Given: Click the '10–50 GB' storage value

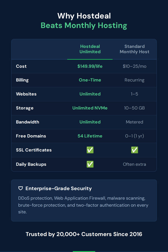Looking at the screenshot, I should point(134,108).
